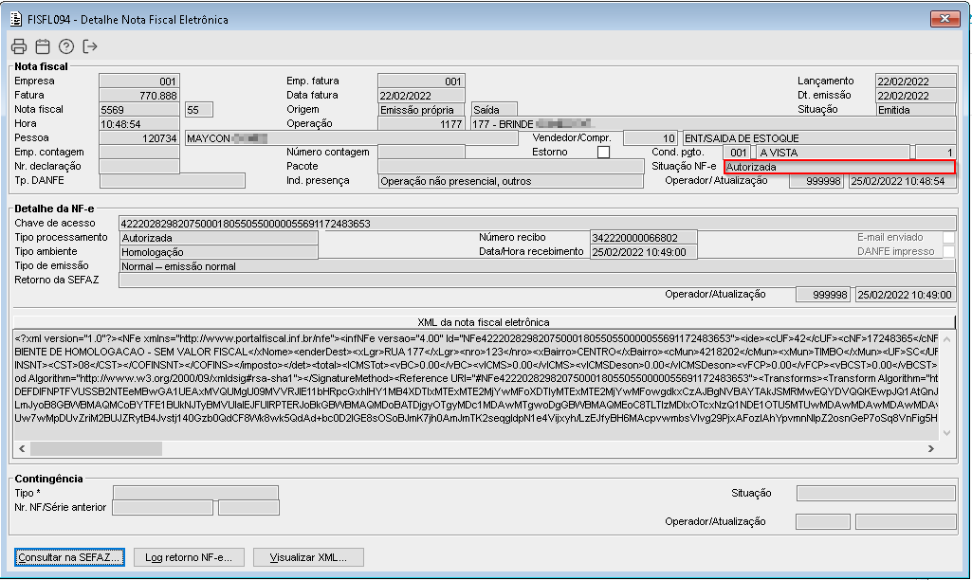The height and width of the screenshot is (580, 972).
Task: Click the Série anterior field
Action: [249, 508]
